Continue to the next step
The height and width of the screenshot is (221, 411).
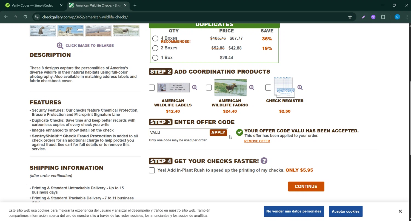306,187
